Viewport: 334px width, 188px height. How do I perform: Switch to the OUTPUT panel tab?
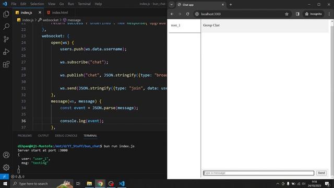(43, 136)
